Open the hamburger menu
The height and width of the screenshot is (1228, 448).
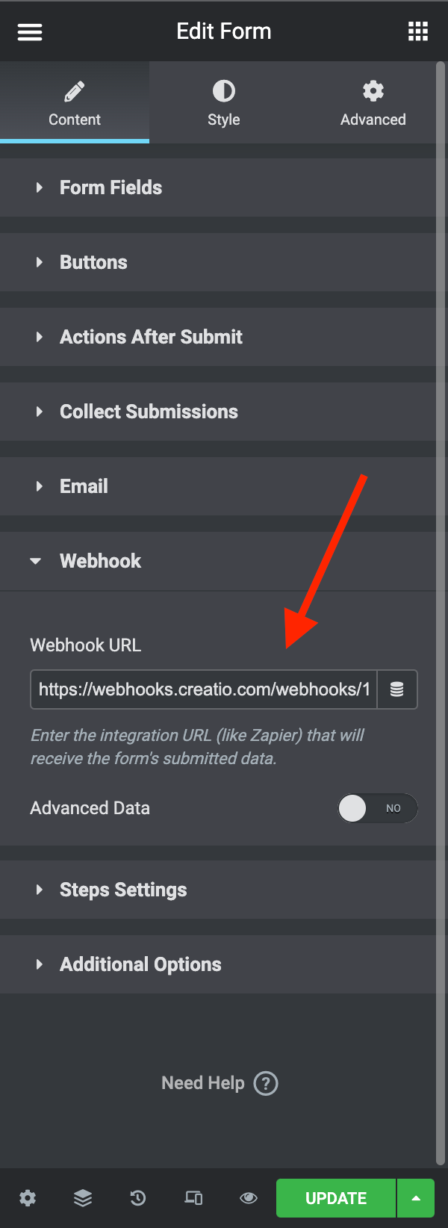30,31
